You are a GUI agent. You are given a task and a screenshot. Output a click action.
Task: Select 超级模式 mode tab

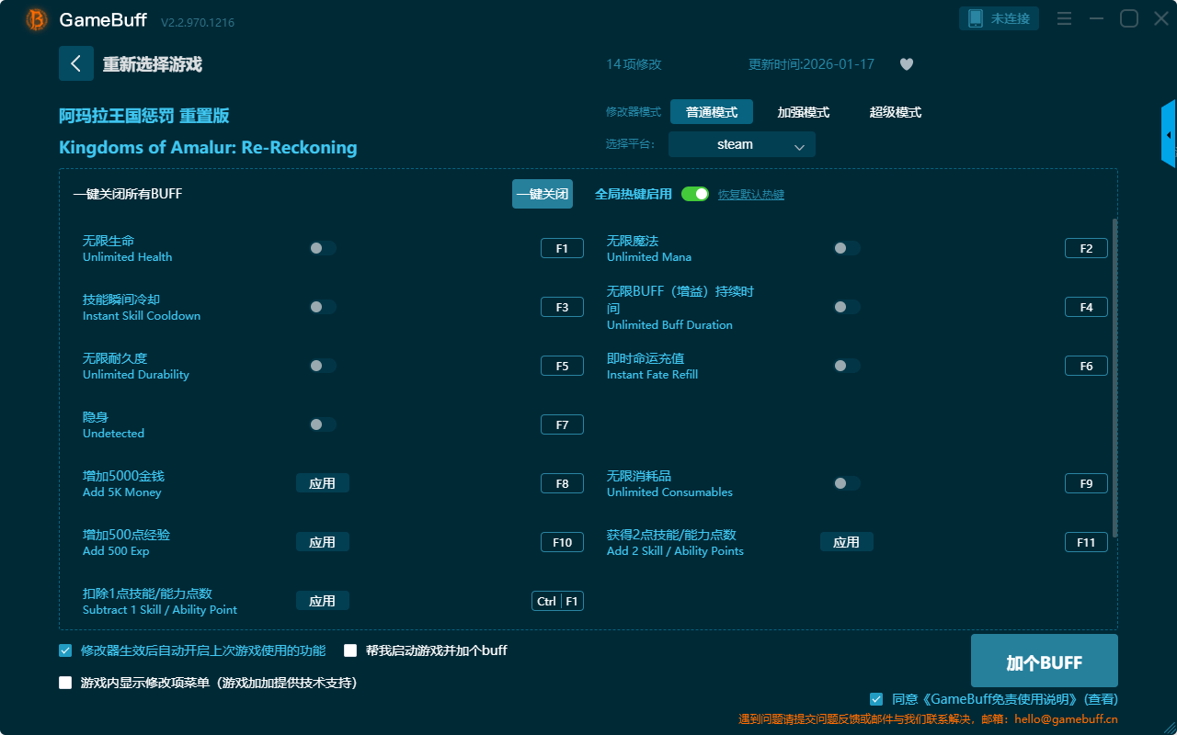point(895,112)
